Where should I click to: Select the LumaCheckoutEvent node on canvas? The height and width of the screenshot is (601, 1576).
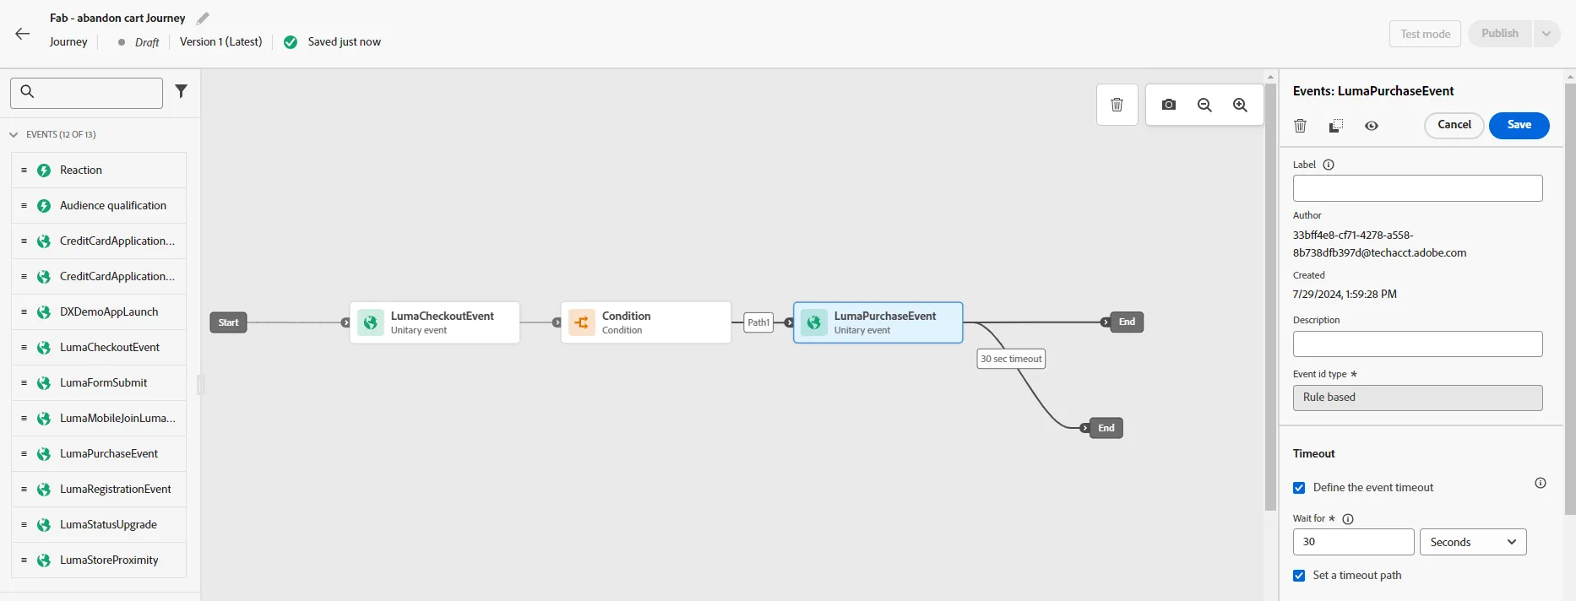coord(435,322)
